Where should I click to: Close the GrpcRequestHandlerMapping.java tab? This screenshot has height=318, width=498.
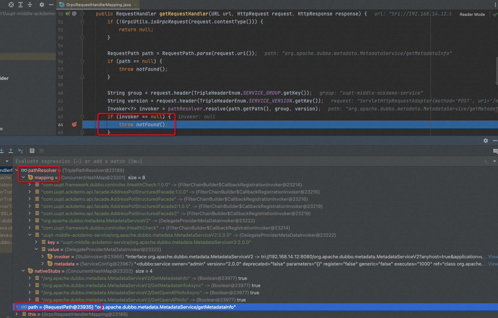(x=135, y=5)
